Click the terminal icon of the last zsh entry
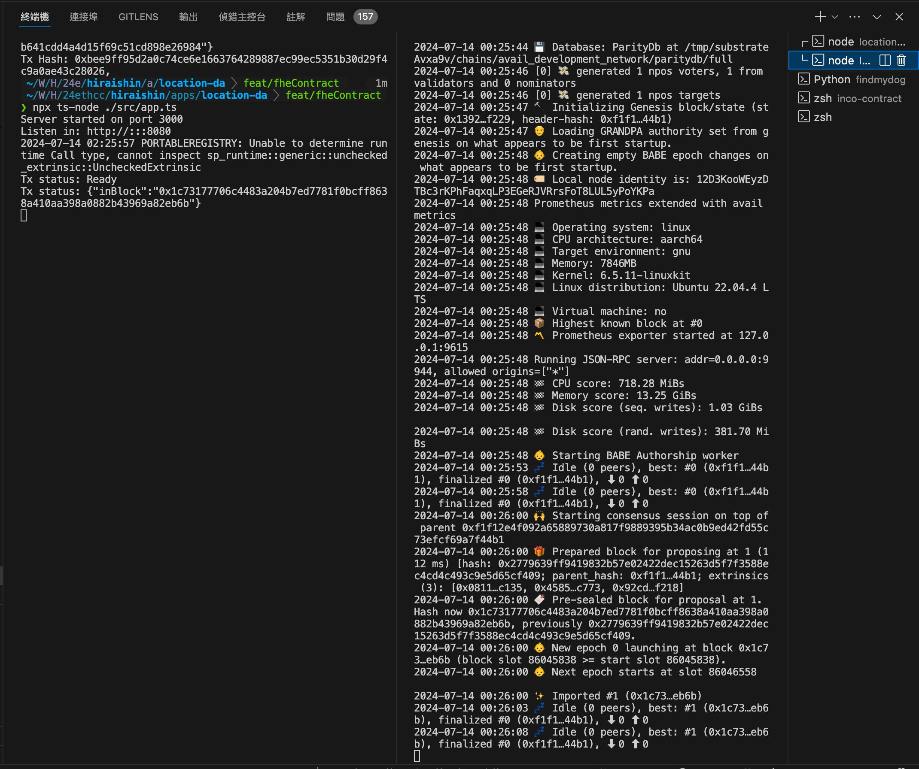The height and width of the screenshot is (769, 919). [804, 117]
